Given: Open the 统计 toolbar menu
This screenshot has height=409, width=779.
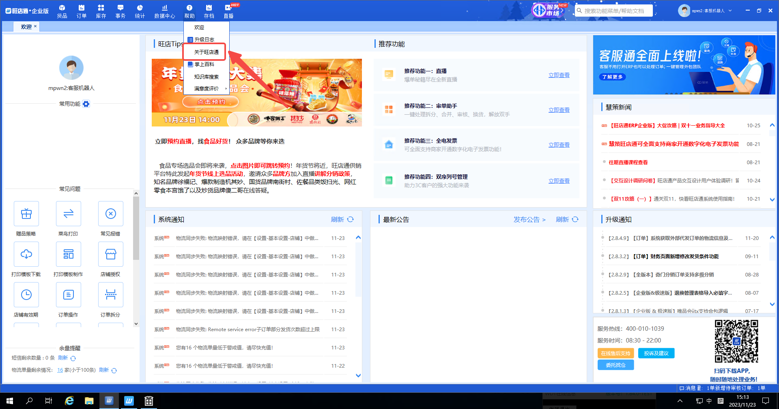Looking at the screenshot, I should click(140, 11).
